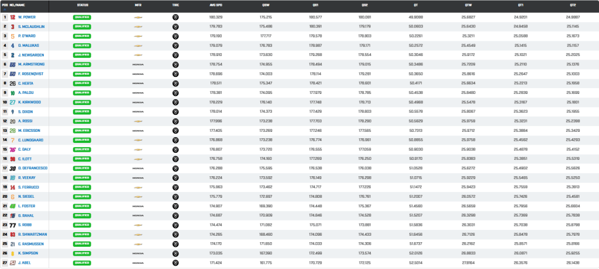This screenshot has width=599, height=269.
Task: Click the Firestone tire icon in W. Power's row
Action: pyautogui.click(x=175, y=17)
